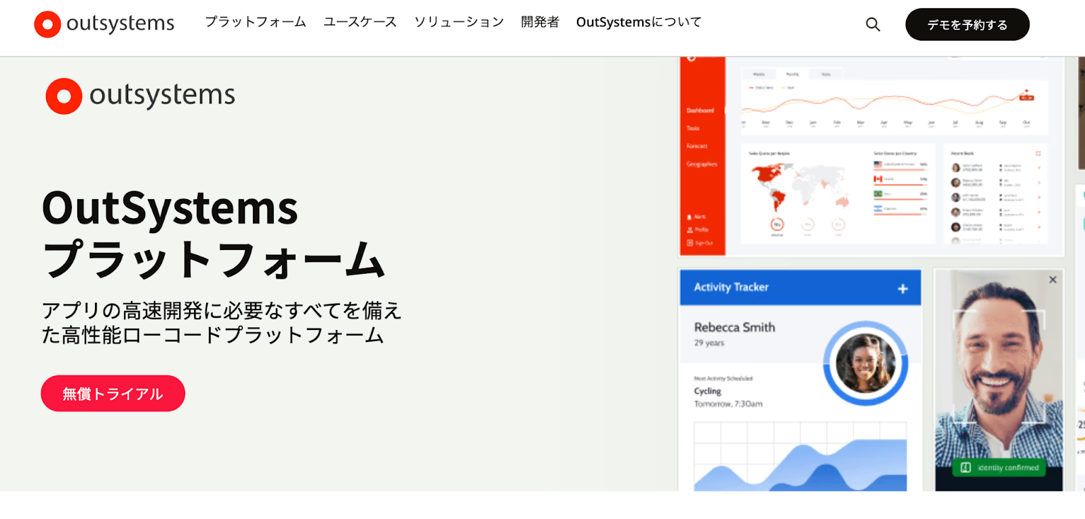
Task: Open the ユースケース menu
Action: [360, 22]
